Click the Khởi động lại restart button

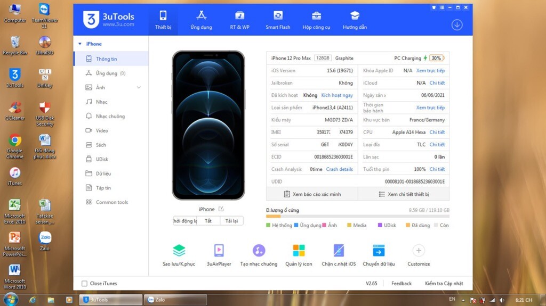pyautogui.click(x=185, y=221)
